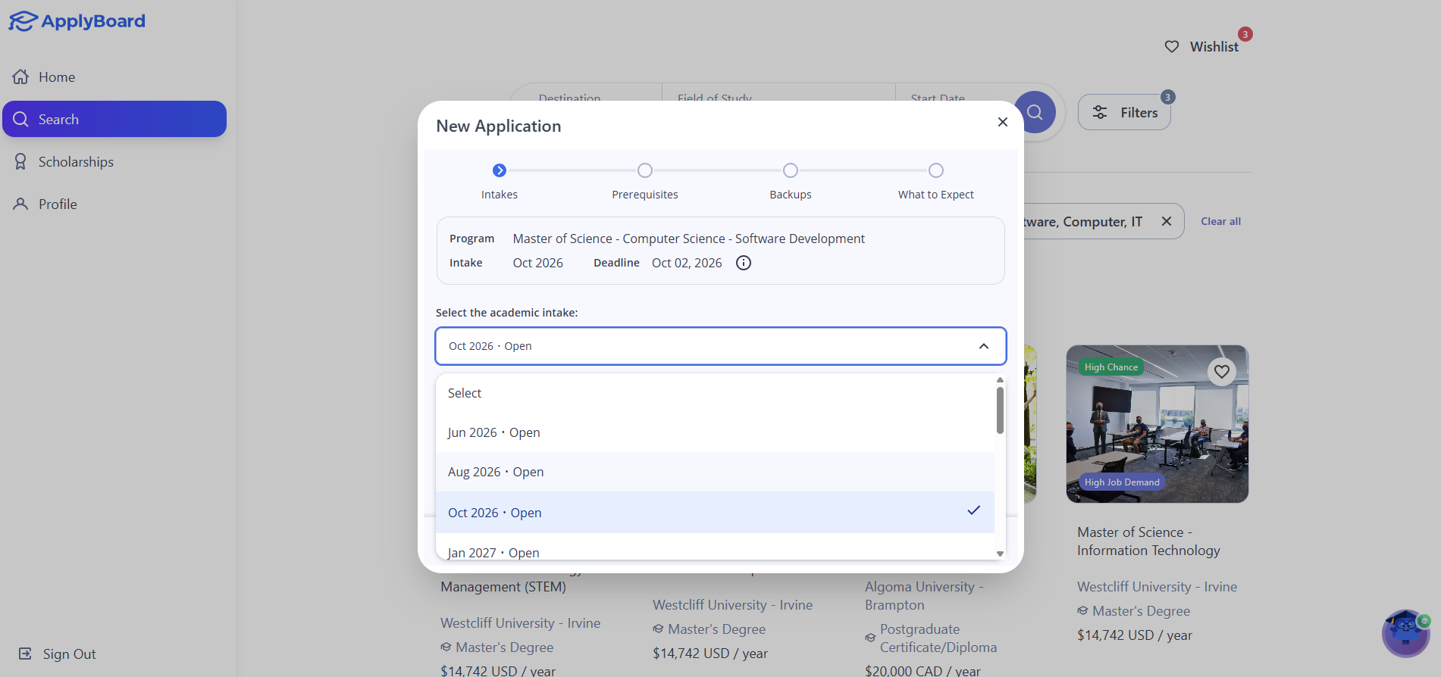Open the Information Technology program image
The width and height of the screenshot is (1441, 677).
pyautogui.click(x=1157, y=424)
